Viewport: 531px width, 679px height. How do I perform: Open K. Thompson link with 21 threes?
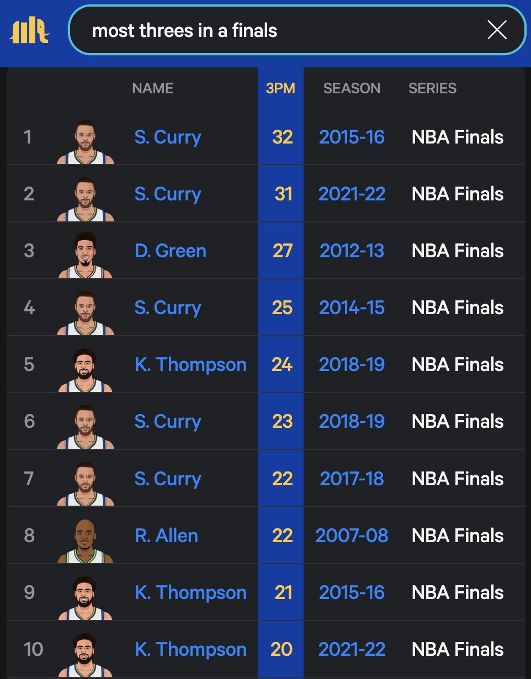click(190, 592)
